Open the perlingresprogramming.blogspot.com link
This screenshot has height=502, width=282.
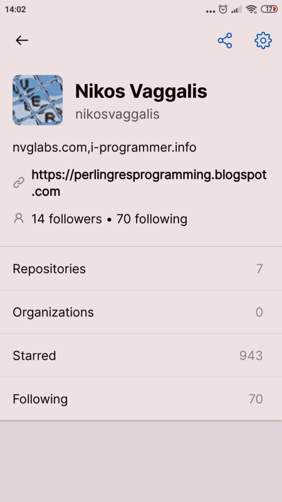tap(149, 183)
